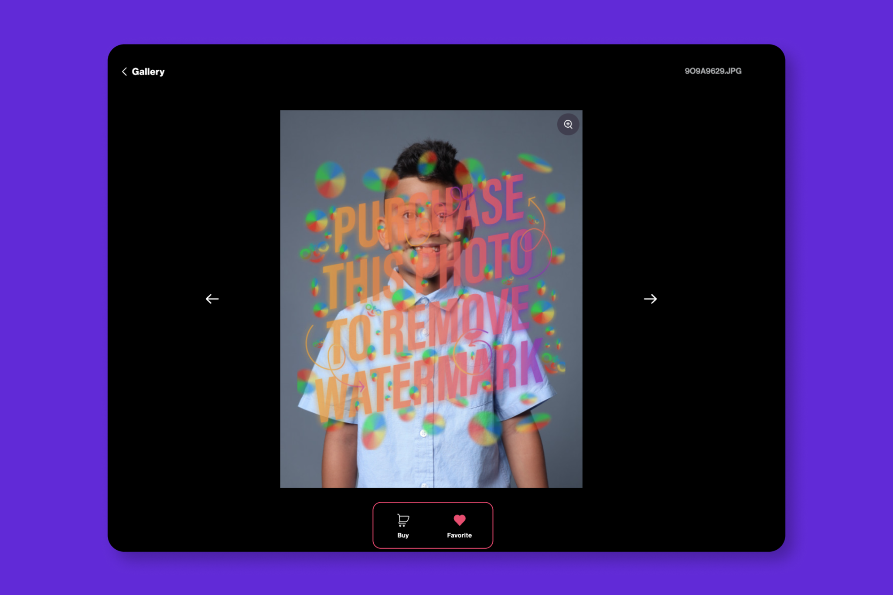The height and width of the screenshot is (595, 893).
Task: Click the purple backdrop above the viewer
Action: [446, 22]
